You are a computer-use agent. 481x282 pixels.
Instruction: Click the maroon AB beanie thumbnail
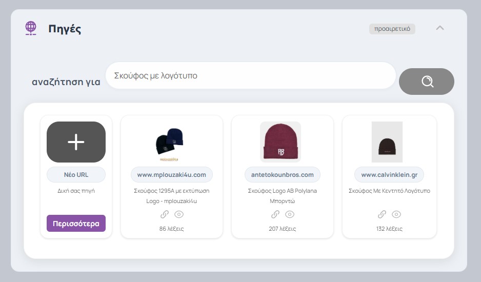pos(280,142)
